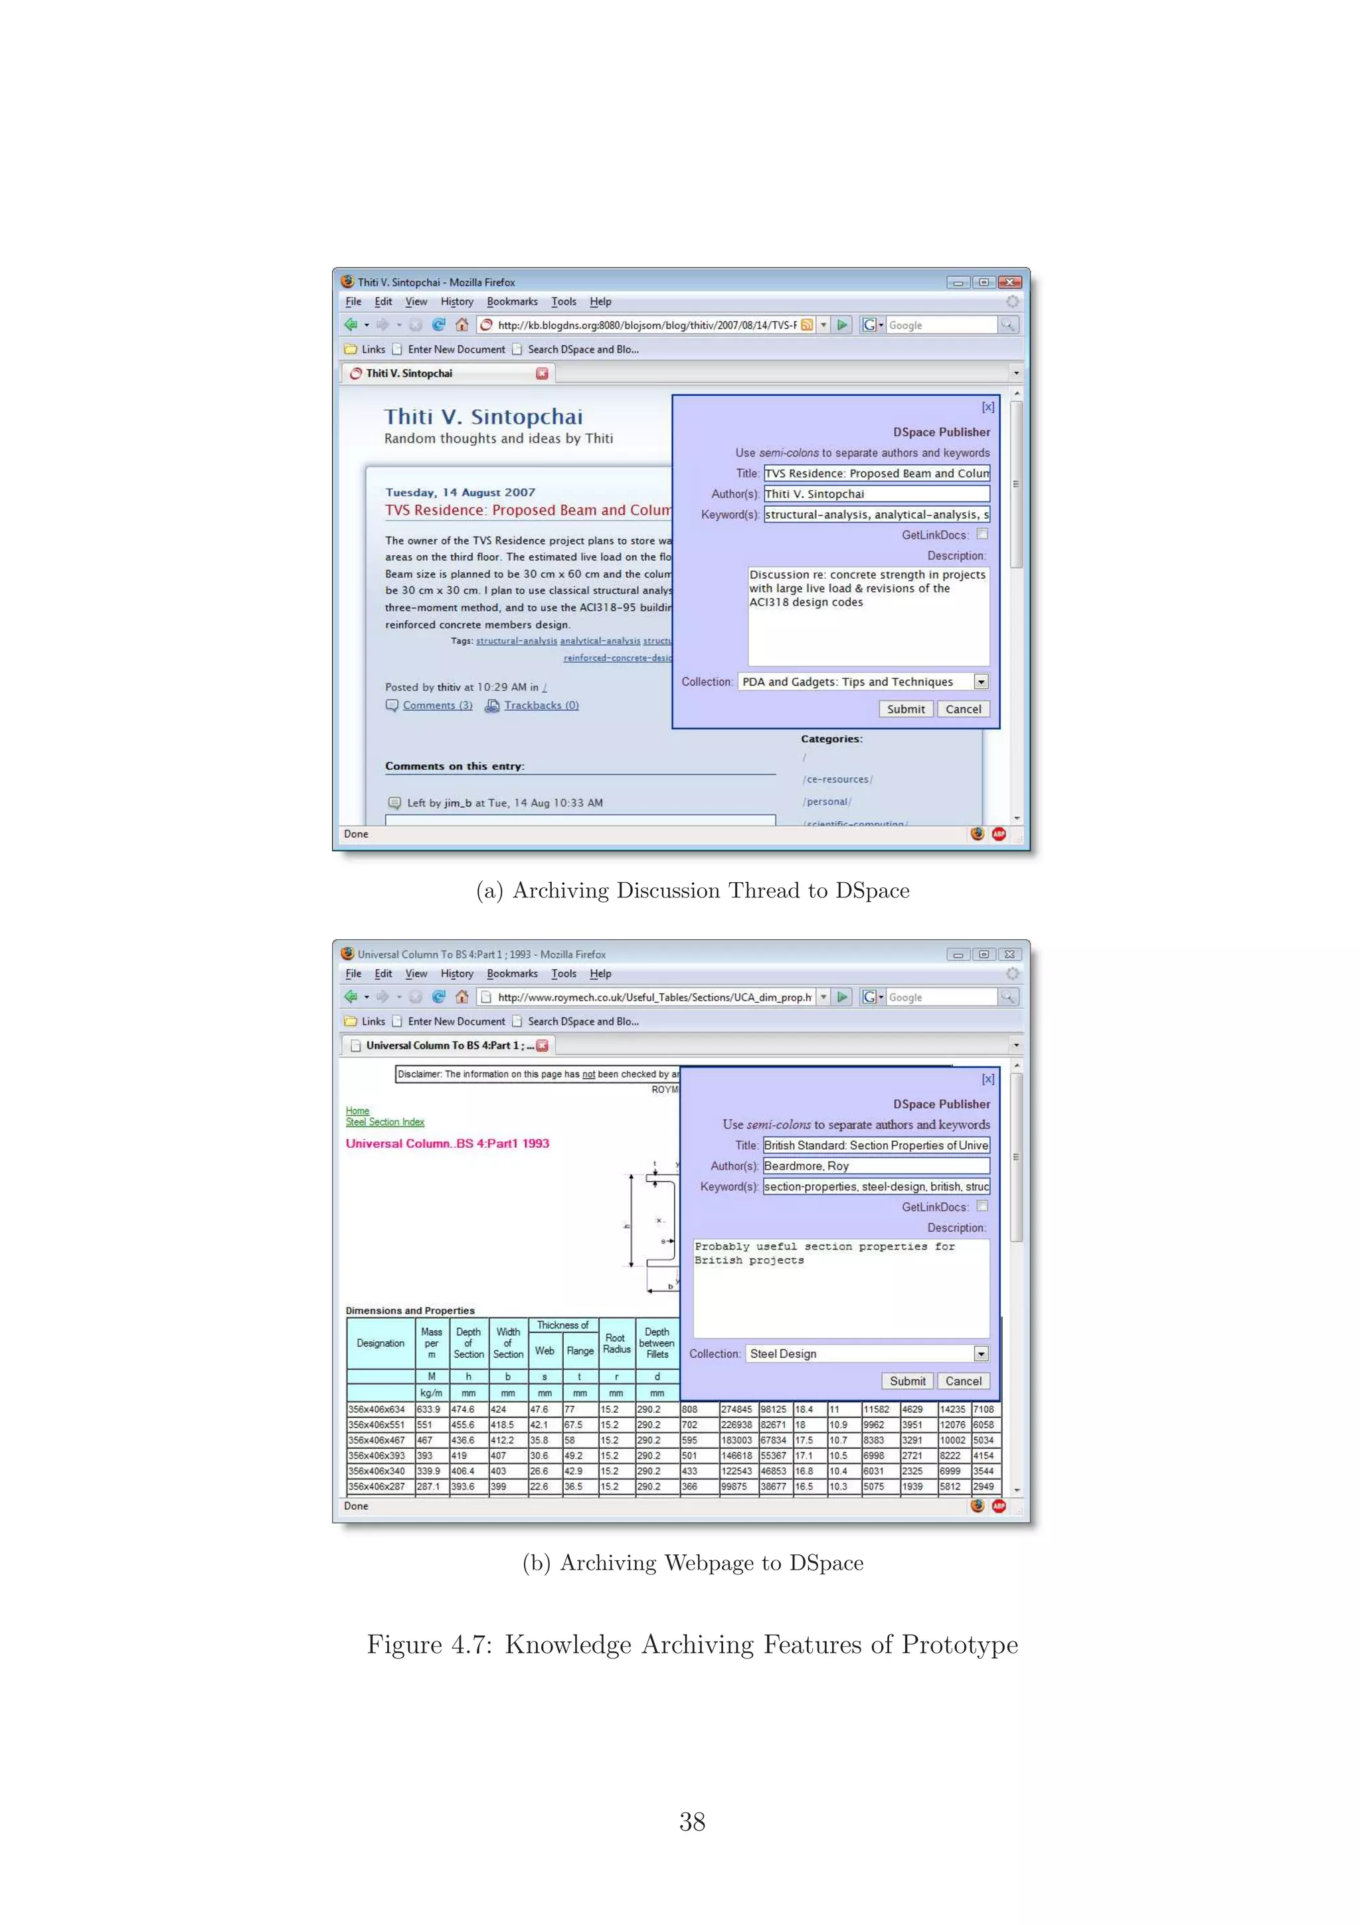Submit the British Standard DSpace form
The height and width of the screenshot is (1925, 1360).
(908, 1382)
